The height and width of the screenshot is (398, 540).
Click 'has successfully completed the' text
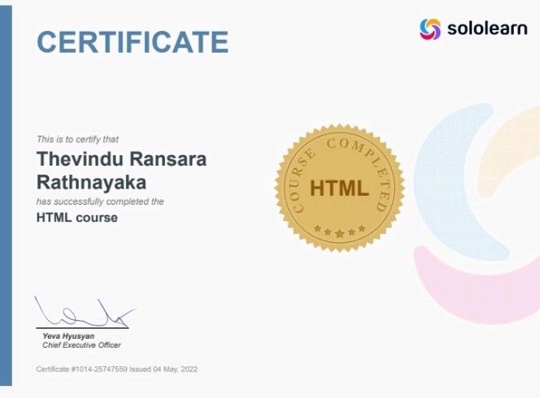pos(100,201)
